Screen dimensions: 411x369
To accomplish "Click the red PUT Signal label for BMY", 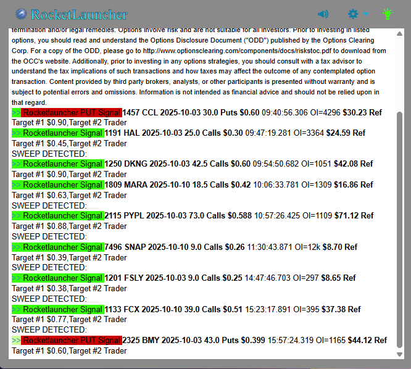I will click(71, 340).
